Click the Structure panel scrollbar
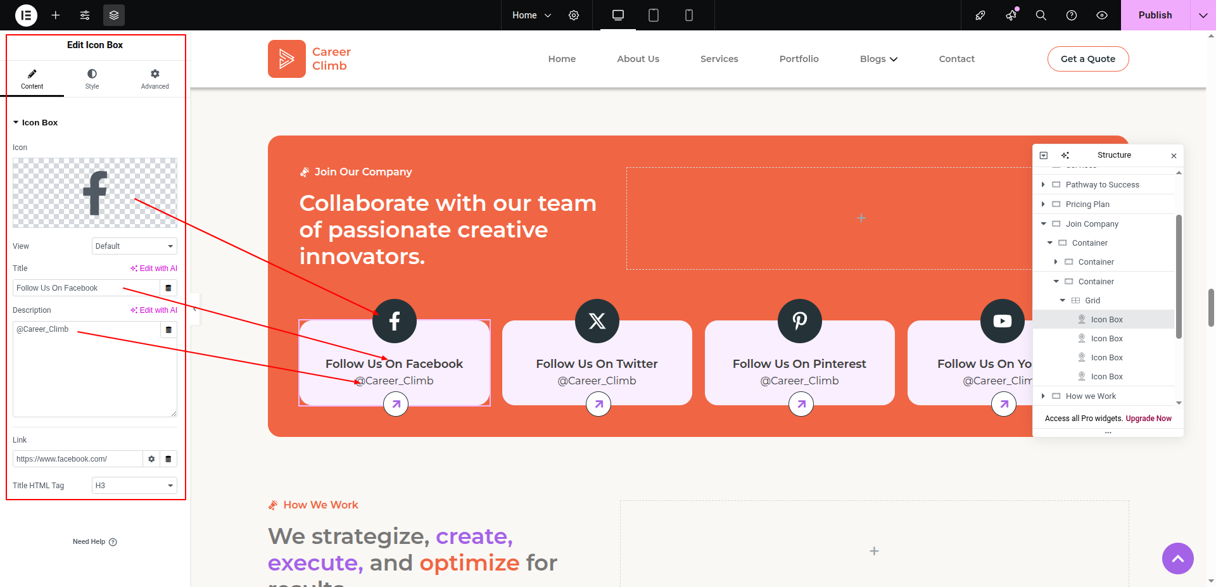The height and width of the screenshot is (587, 1216). [1179, 277]
